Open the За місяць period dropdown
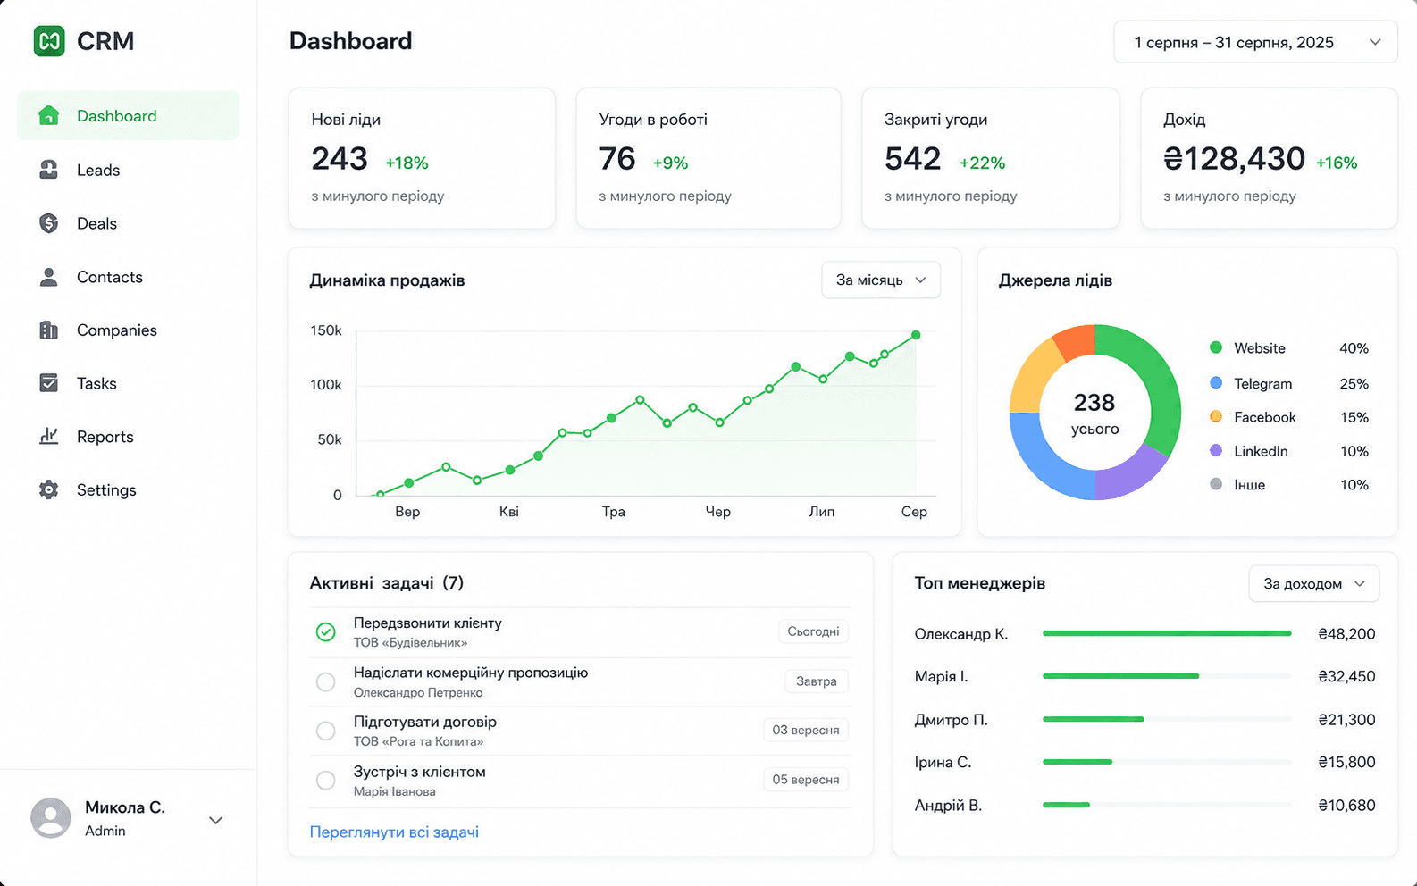 click(x=881, y=280)
